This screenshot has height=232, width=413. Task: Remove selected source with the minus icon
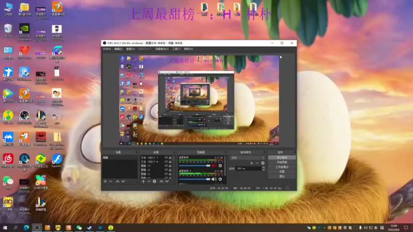(x=149, y=181)
